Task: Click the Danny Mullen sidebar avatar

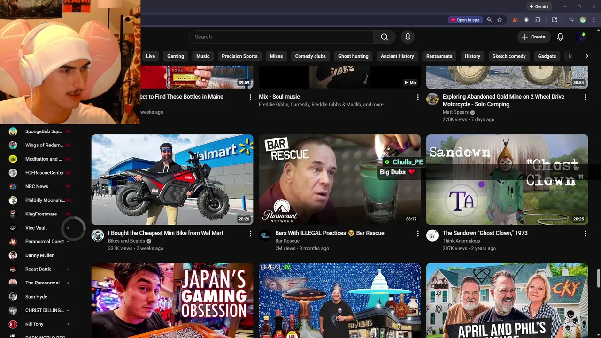Action: click(13, 255)
